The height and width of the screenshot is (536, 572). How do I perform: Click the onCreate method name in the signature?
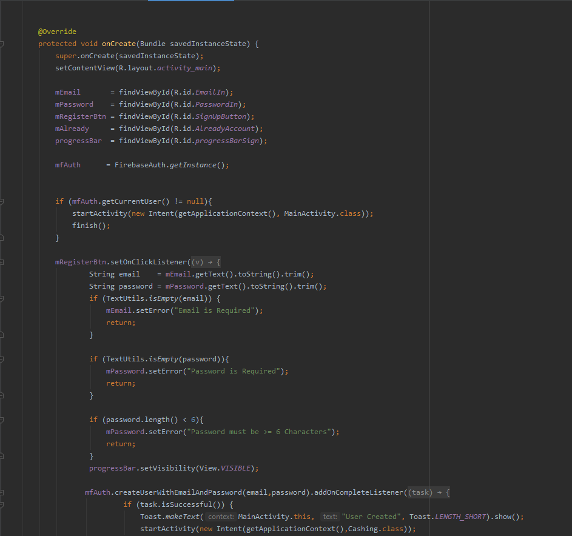pos(118,44)
